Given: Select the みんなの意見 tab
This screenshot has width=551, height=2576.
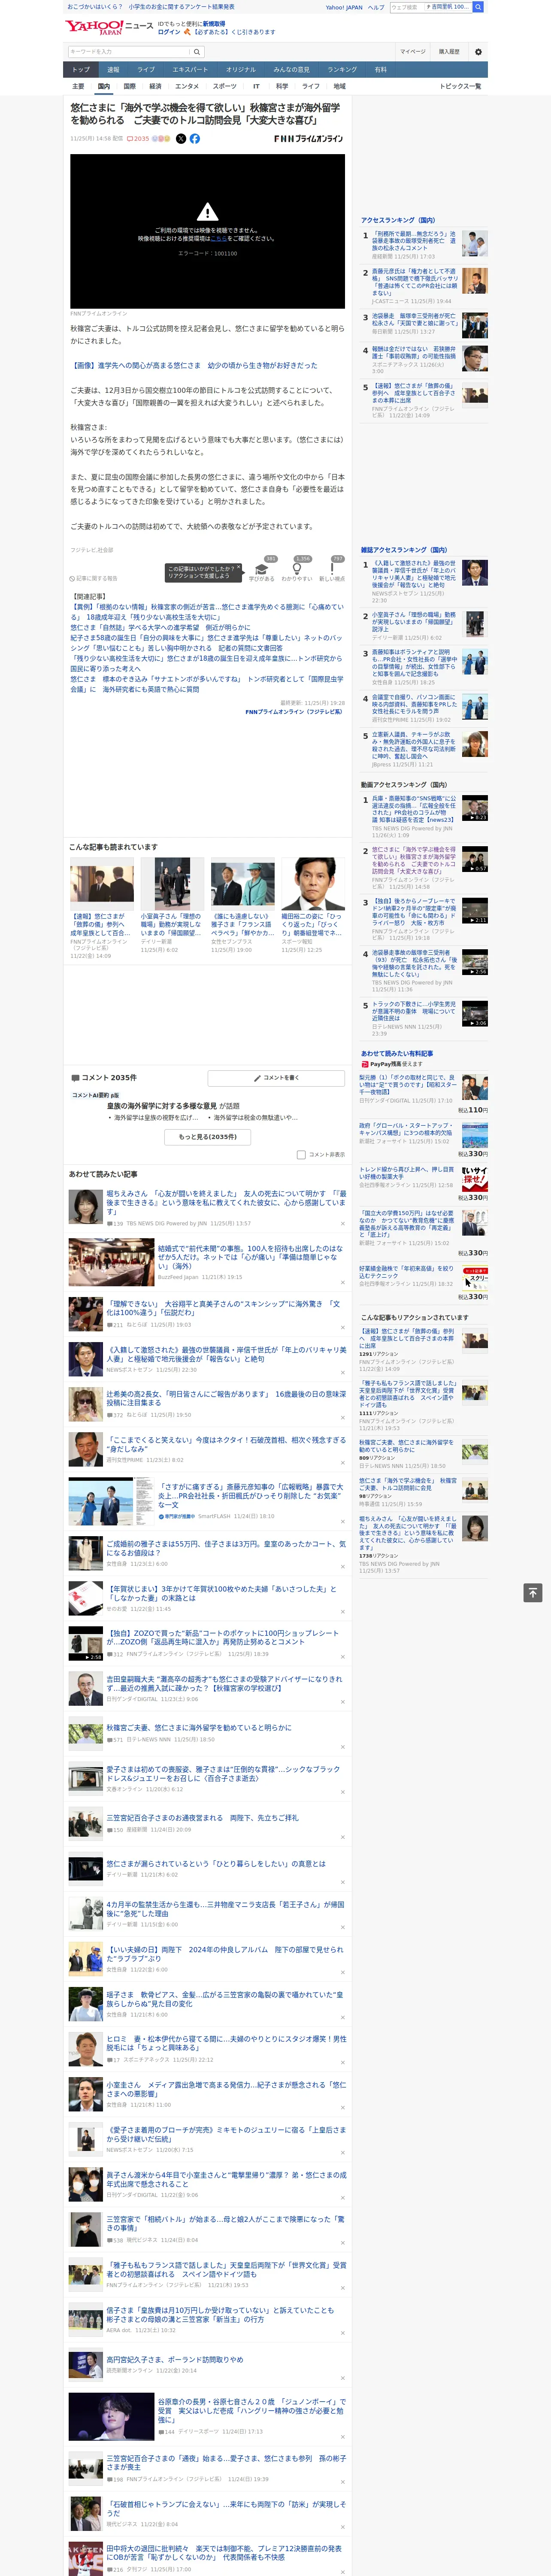Looking at the screenshot, I should tap(291, 69).
